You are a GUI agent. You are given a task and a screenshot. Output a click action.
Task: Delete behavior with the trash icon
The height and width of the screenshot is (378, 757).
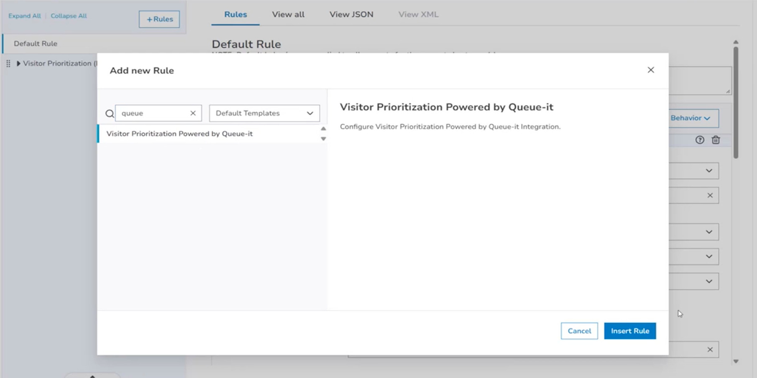[x=716, y=140]
